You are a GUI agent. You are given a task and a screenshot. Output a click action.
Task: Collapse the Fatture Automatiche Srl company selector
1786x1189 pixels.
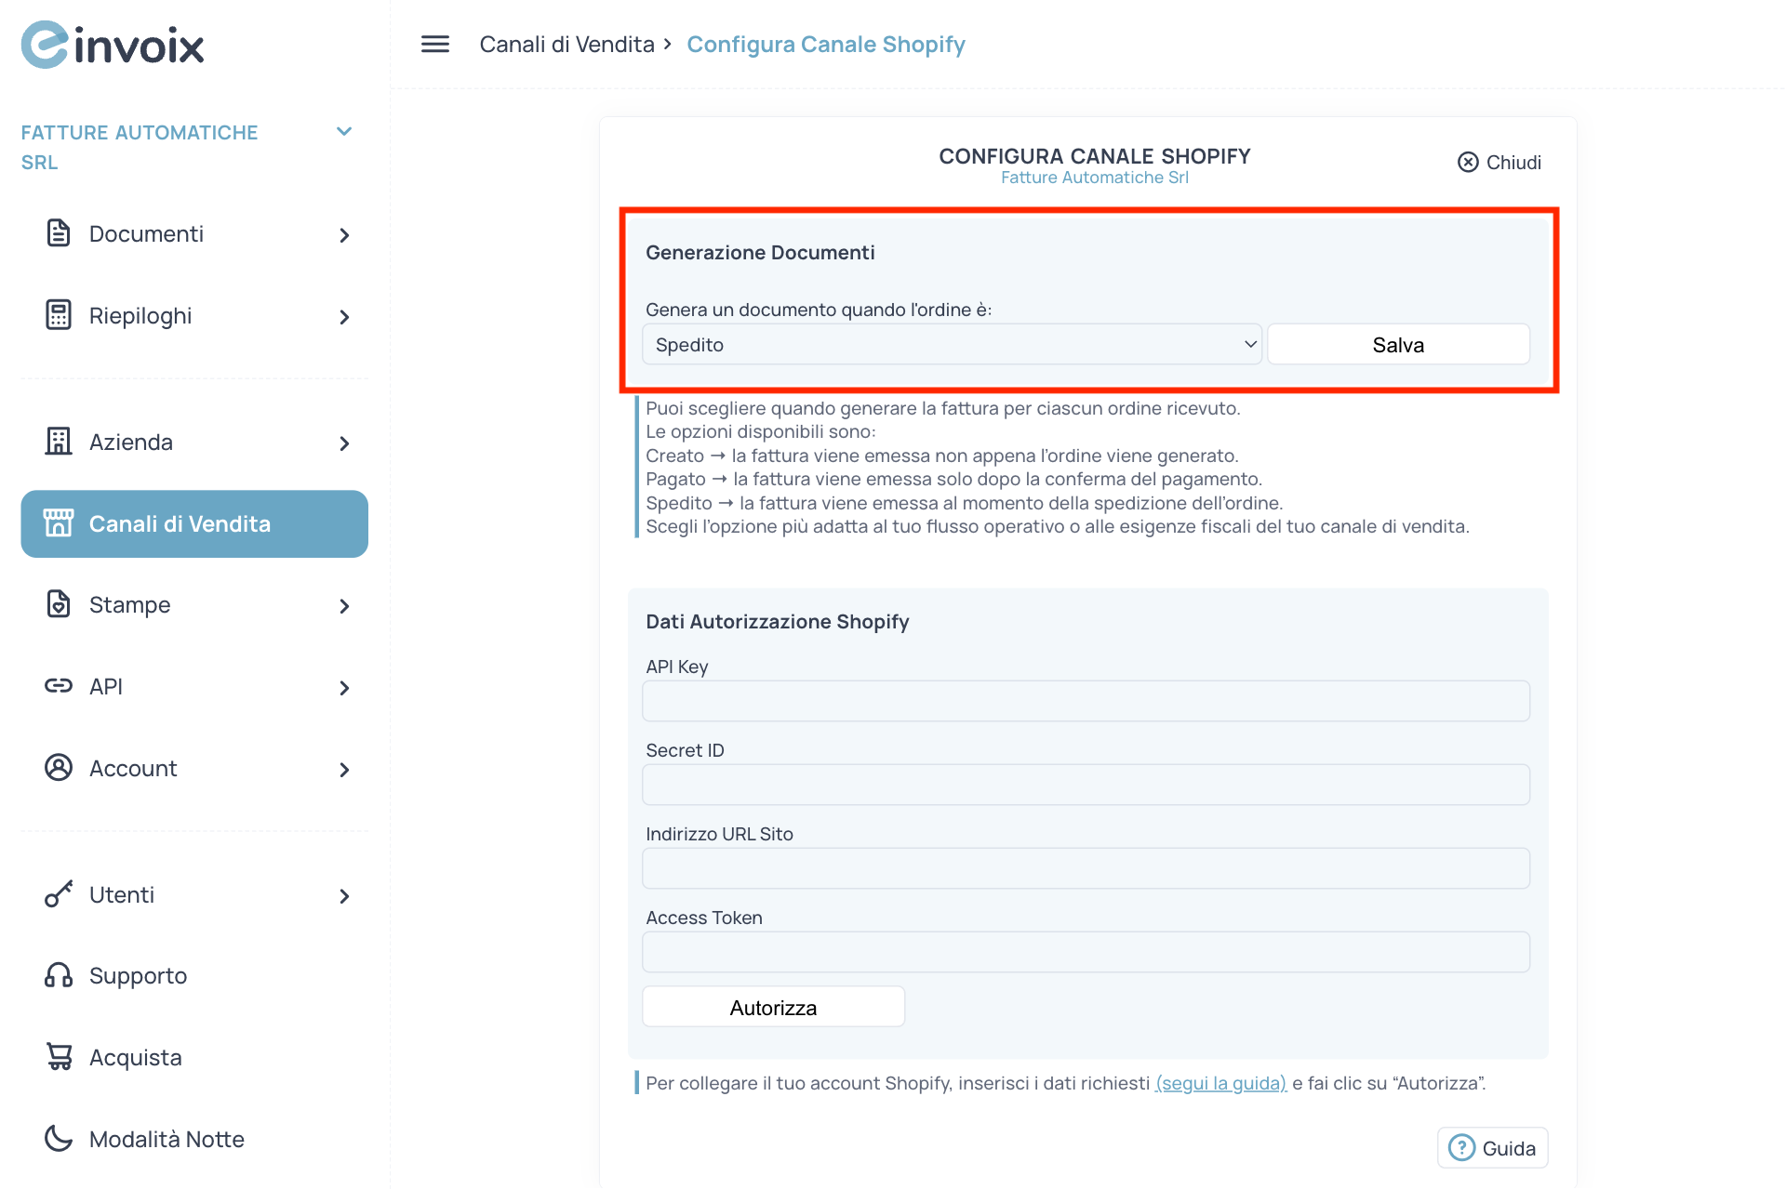(x=344, y=131)
